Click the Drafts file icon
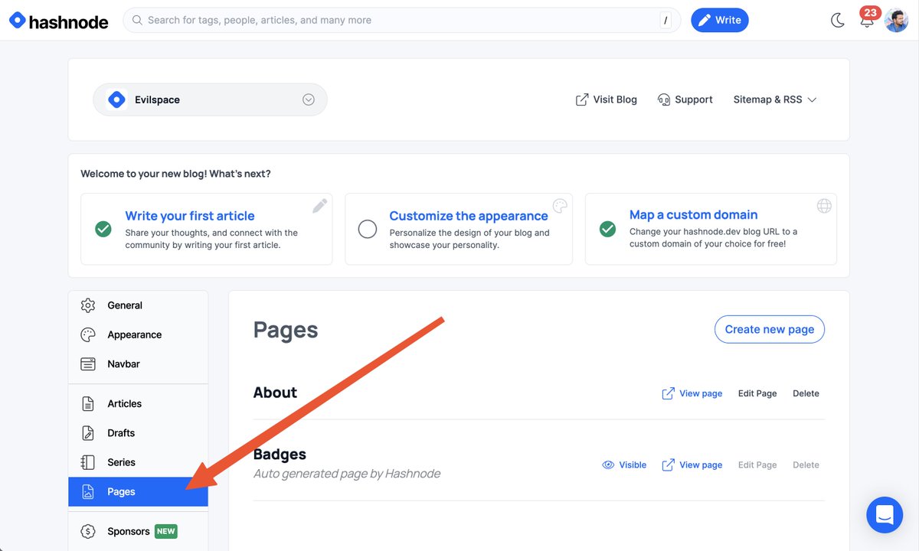919x551 pixels. (x=88, y=432)
